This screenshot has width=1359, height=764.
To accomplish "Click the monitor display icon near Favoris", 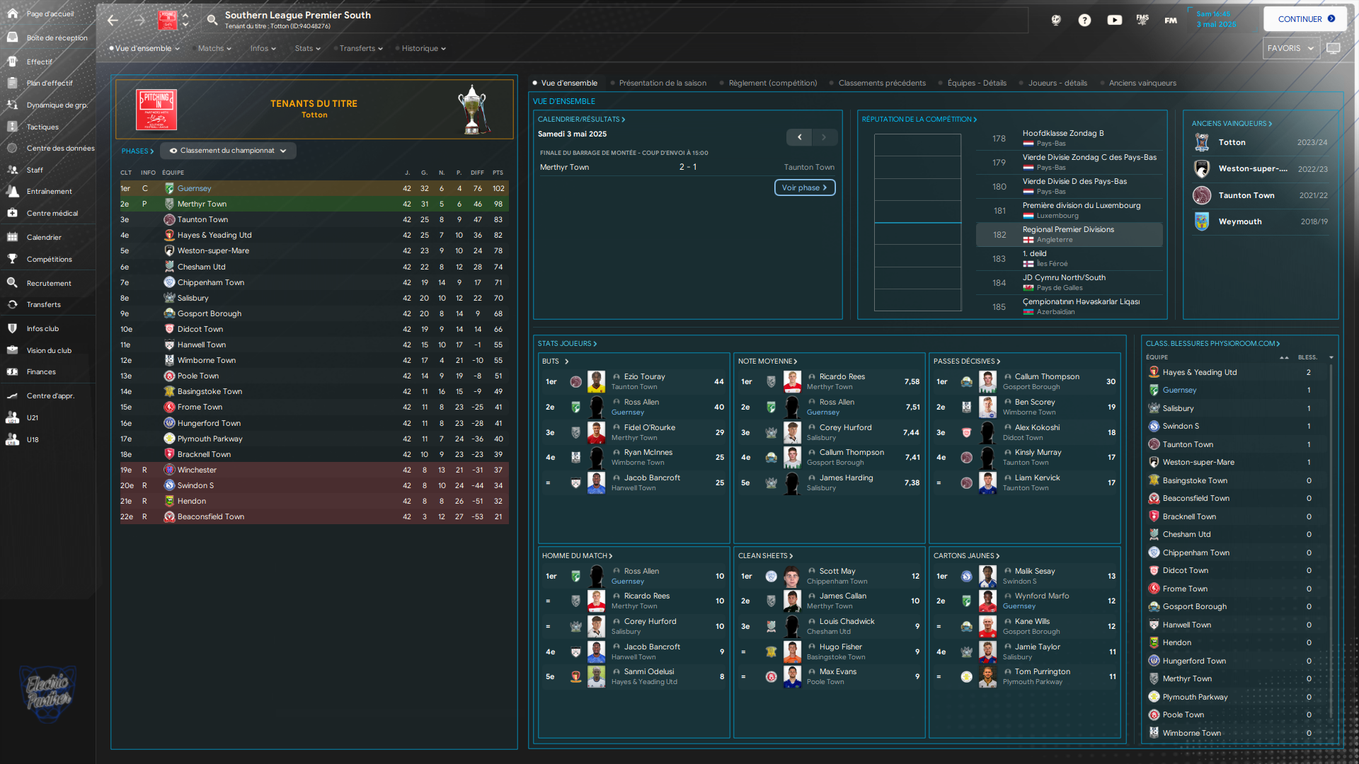I will pyautogui.click(x=1334, y=48).
